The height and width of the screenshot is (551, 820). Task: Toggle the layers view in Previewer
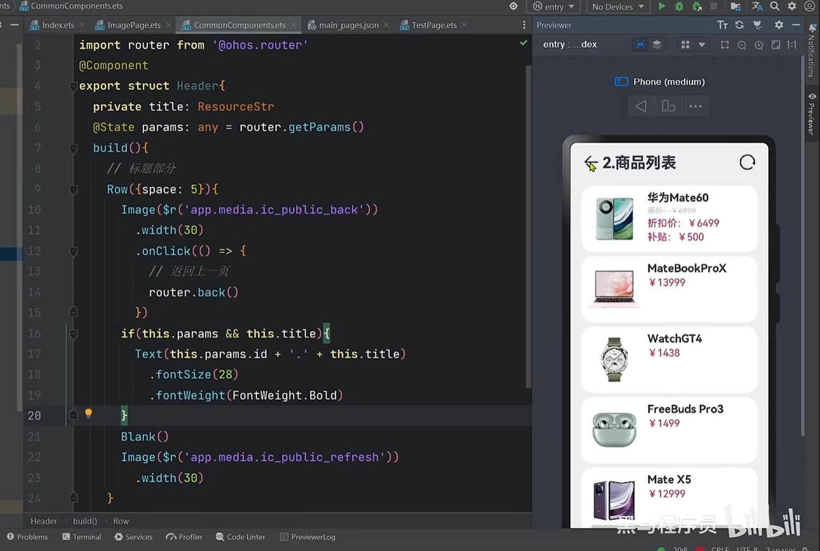coord(657,45)
